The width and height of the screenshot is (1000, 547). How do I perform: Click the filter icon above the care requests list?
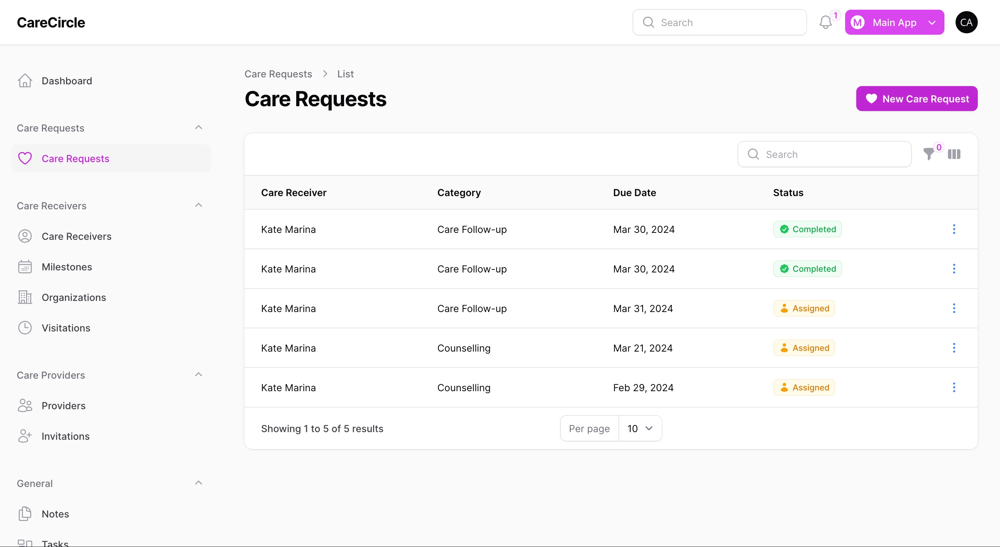click(x=930, y=154)
